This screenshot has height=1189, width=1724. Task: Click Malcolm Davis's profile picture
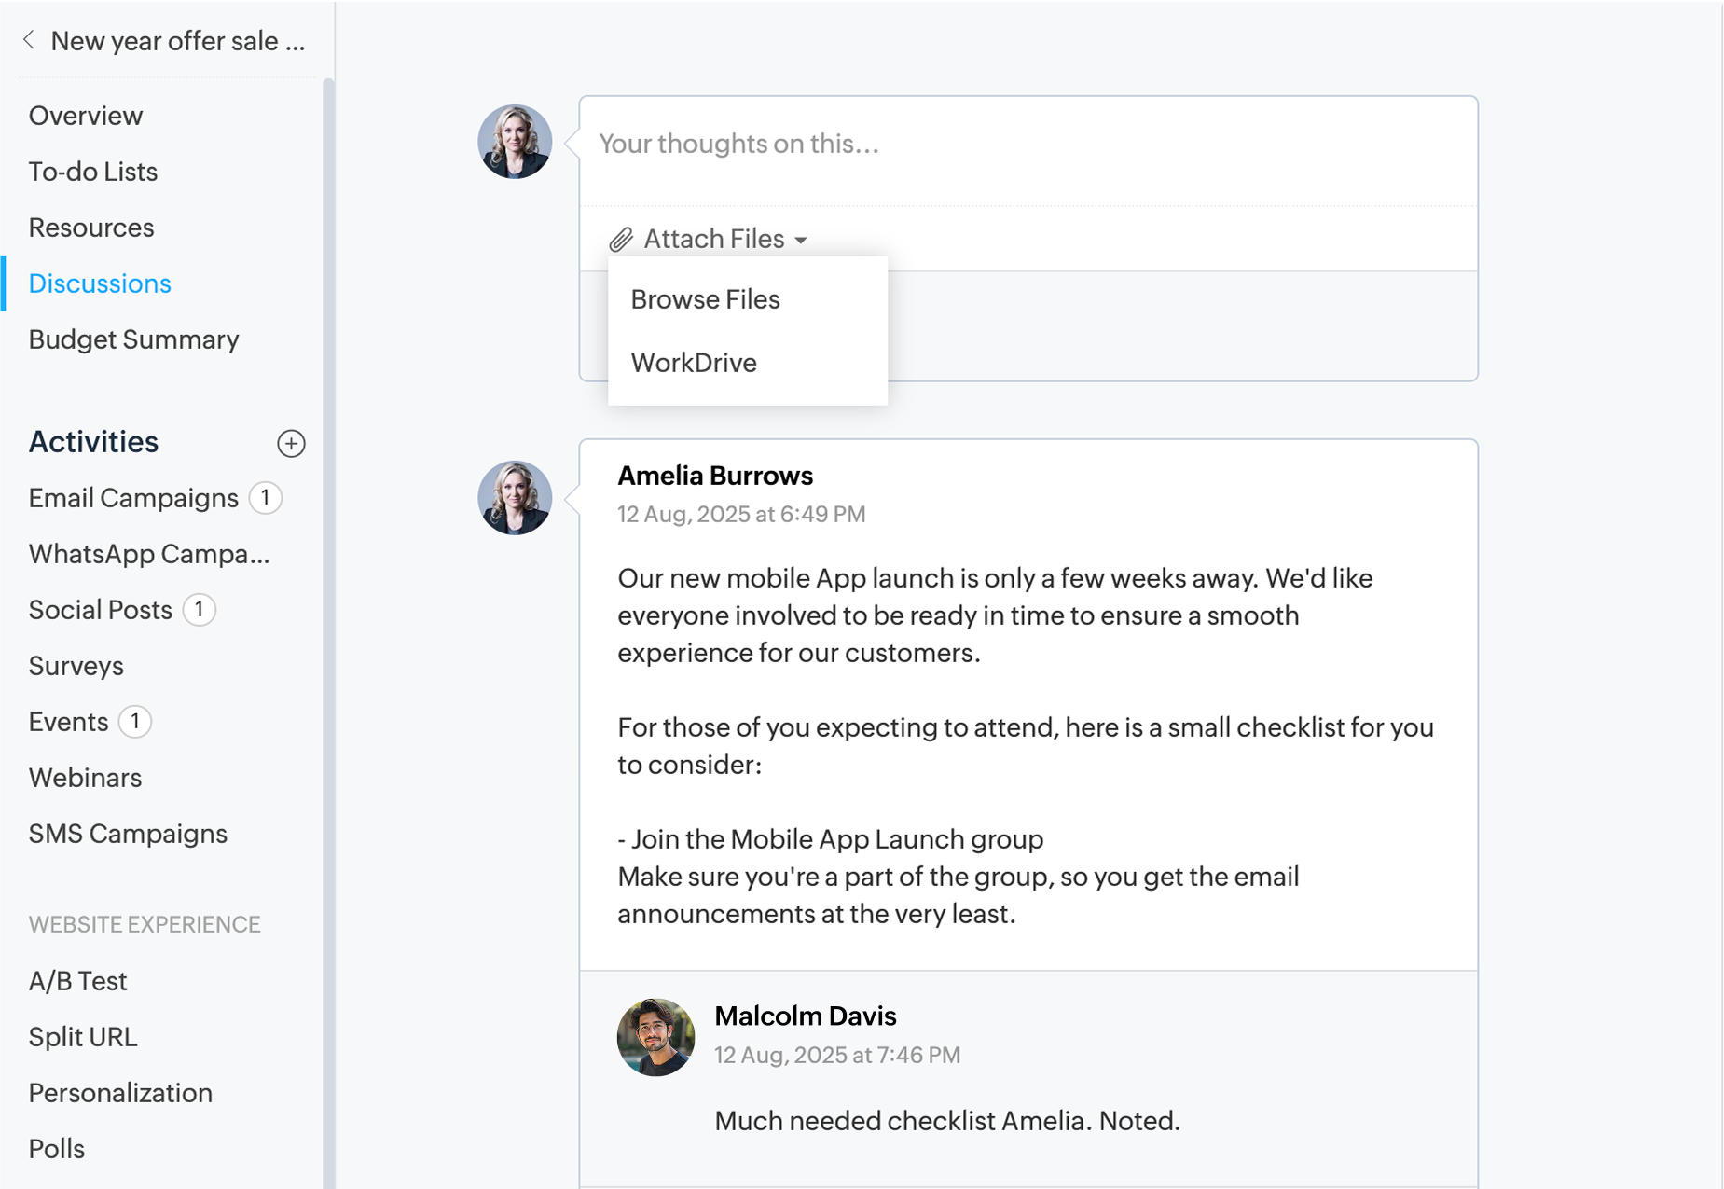[x=655, y=1037]
